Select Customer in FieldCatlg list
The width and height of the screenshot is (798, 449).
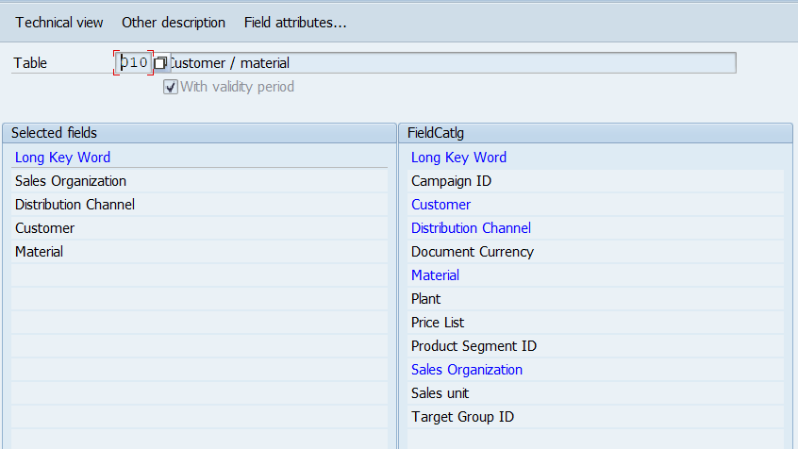595,205
